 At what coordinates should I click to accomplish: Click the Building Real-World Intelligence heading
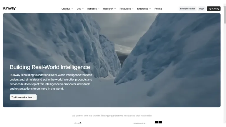50,67
